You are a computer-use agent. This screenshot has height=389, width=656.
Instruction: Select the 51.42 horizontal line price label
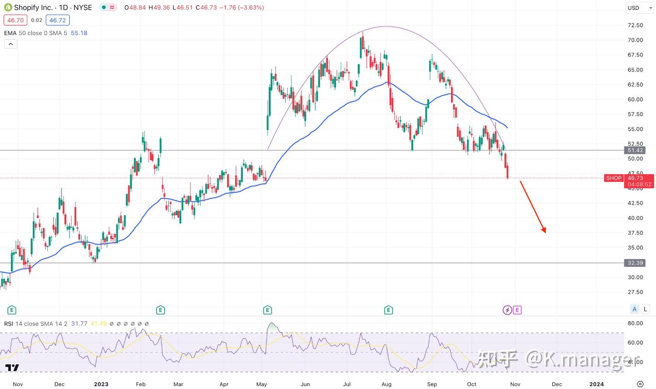coord(635,150)
